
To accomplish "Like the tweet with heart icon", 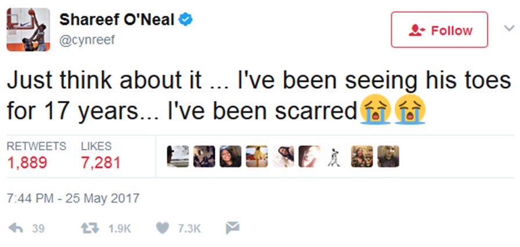I will 162,228.
